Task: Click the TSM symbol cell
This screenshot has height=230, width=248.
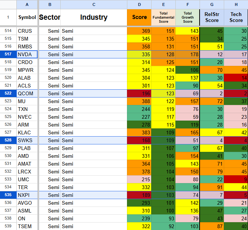Action: pyautogui.click(x=27, y=39)
